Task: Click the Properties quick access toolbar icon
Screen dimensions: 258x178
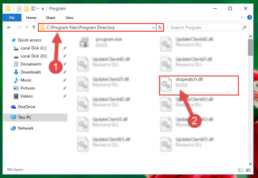Action: coord(19,8)
